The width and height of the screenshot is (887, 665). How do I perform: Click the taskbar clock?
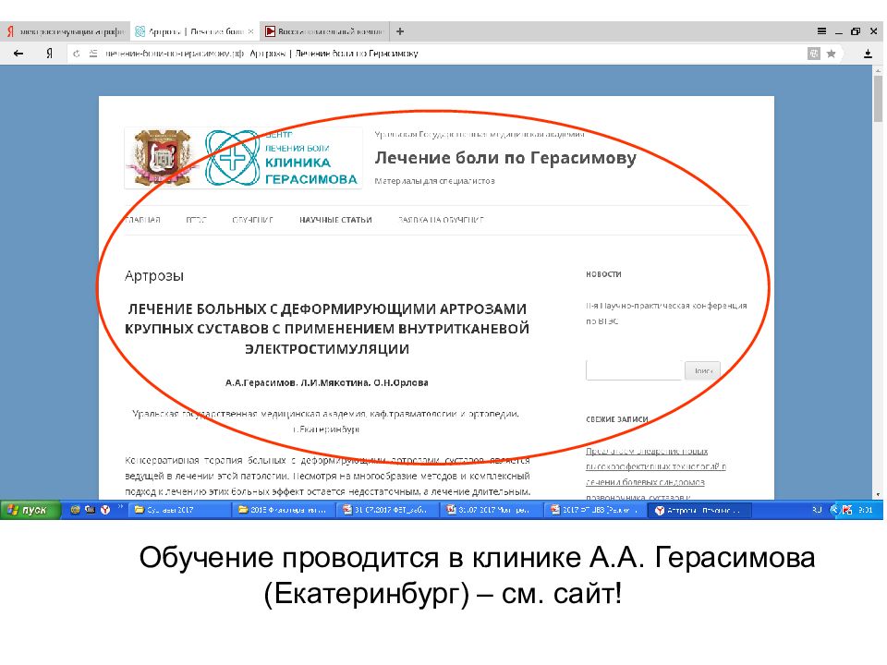coord(866,510)
